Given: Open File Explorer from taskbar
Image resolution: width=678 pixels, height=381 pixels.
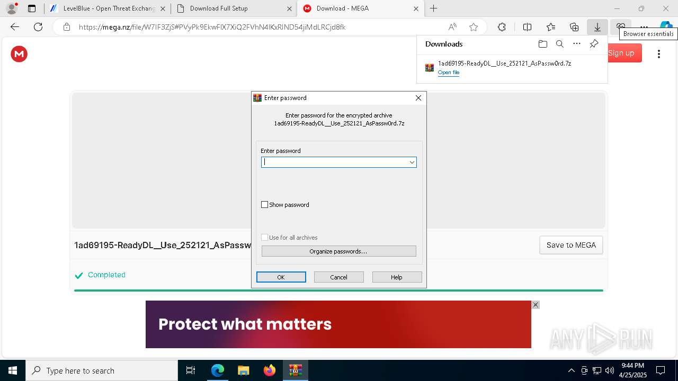Looking at the screenshot, I should coord(243,370).
